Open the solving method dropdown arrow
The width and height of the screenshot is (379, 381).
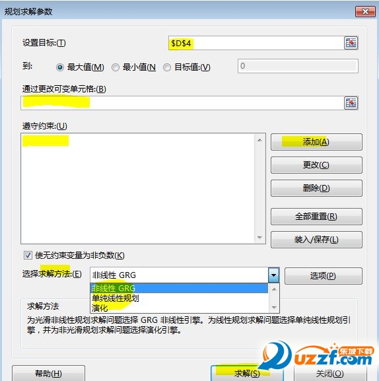tap(274, 275)
